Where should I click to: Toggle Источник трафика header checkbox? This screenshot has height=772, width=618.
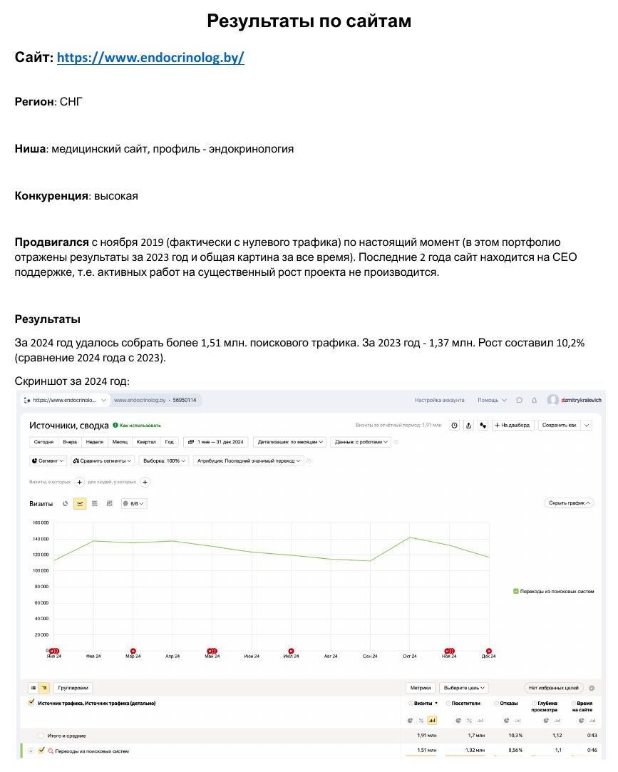click(31, 703)
